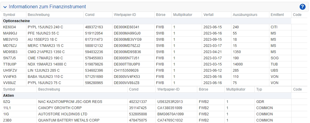
Task: Click Conid 617311473 in the MB3VYG row
Action: coord(94,40)
